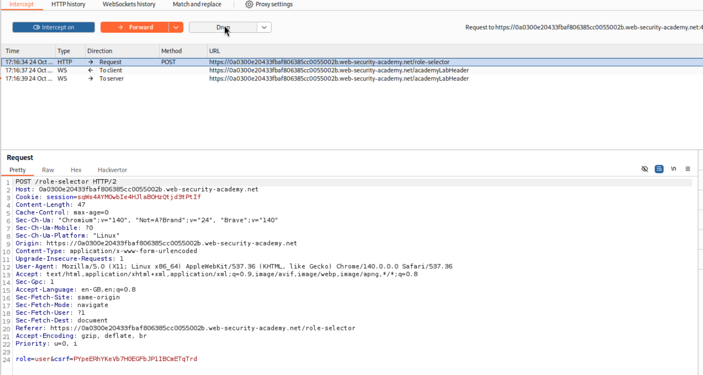Screen dimensions: 703x375
Task: Switch request view to Raw tab
Action: click(x=48, y=170)
